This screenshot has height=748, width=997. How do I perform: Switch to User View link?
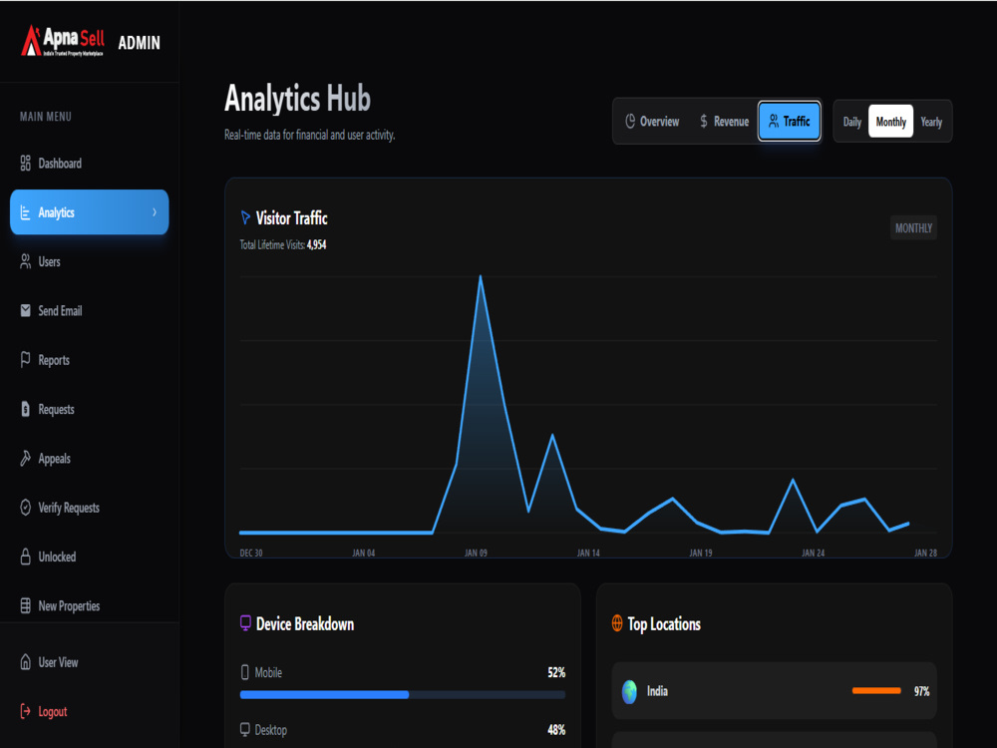pyautogui.click(x=89, y=662)
